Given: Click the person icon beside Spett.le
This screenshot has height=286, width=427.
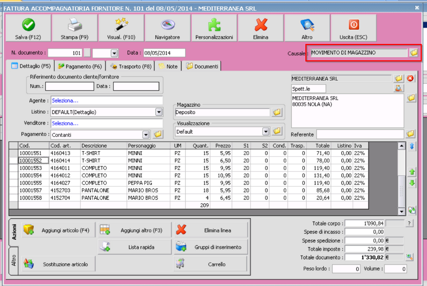Looking at the screenshot, I should (399, 88).
